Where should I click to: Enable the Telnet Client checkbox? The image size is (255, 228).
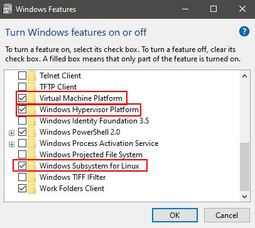22,76
